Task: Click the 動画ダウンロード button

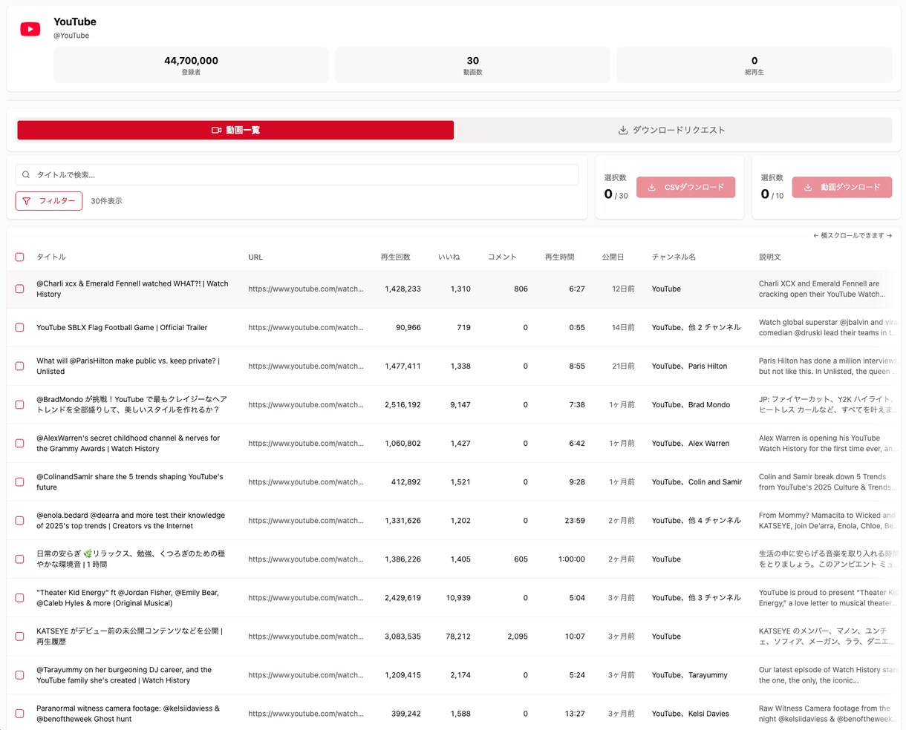Action: [842, 188]
